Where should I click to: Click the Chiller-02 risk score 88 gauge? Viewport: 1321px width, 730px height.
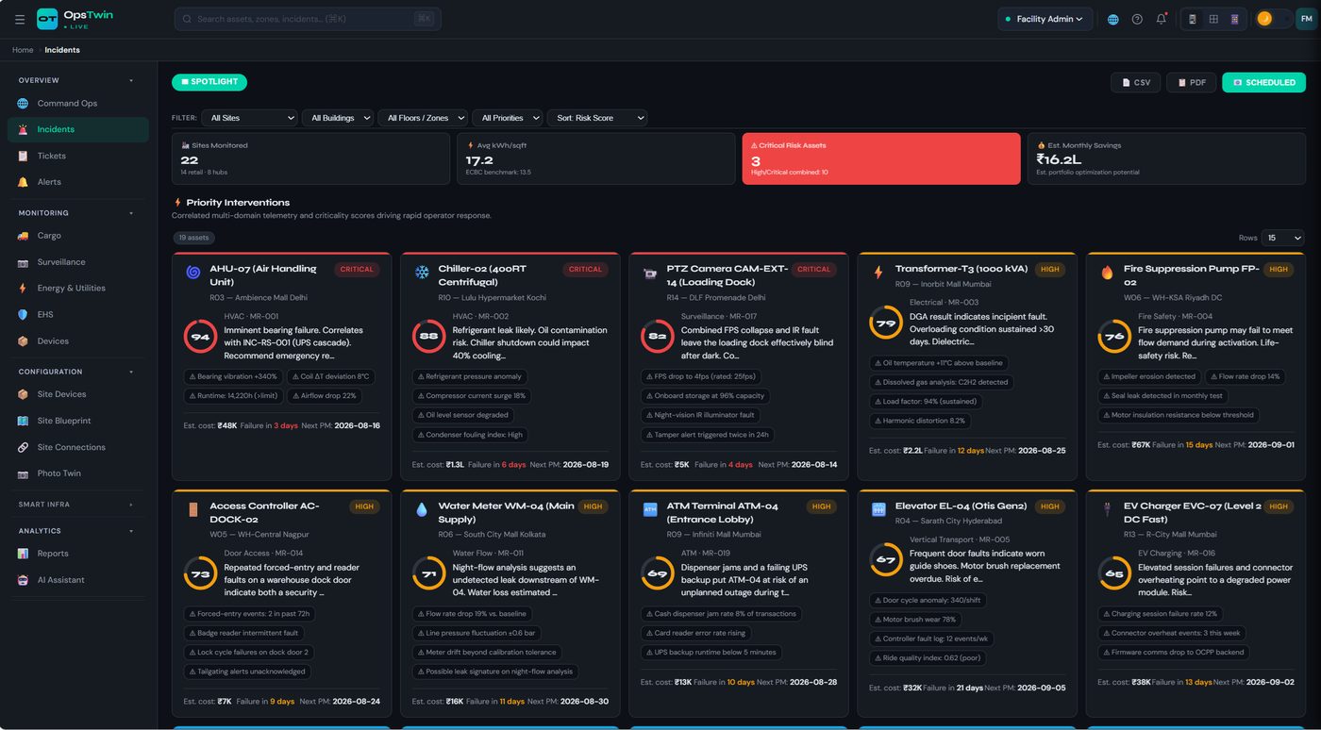[428, 337]
